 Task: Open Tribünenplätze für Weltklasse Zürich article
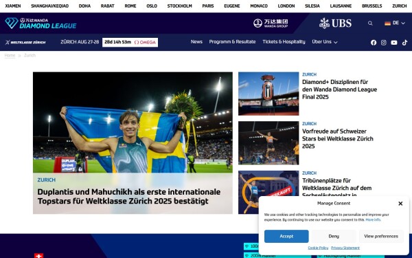336,186
